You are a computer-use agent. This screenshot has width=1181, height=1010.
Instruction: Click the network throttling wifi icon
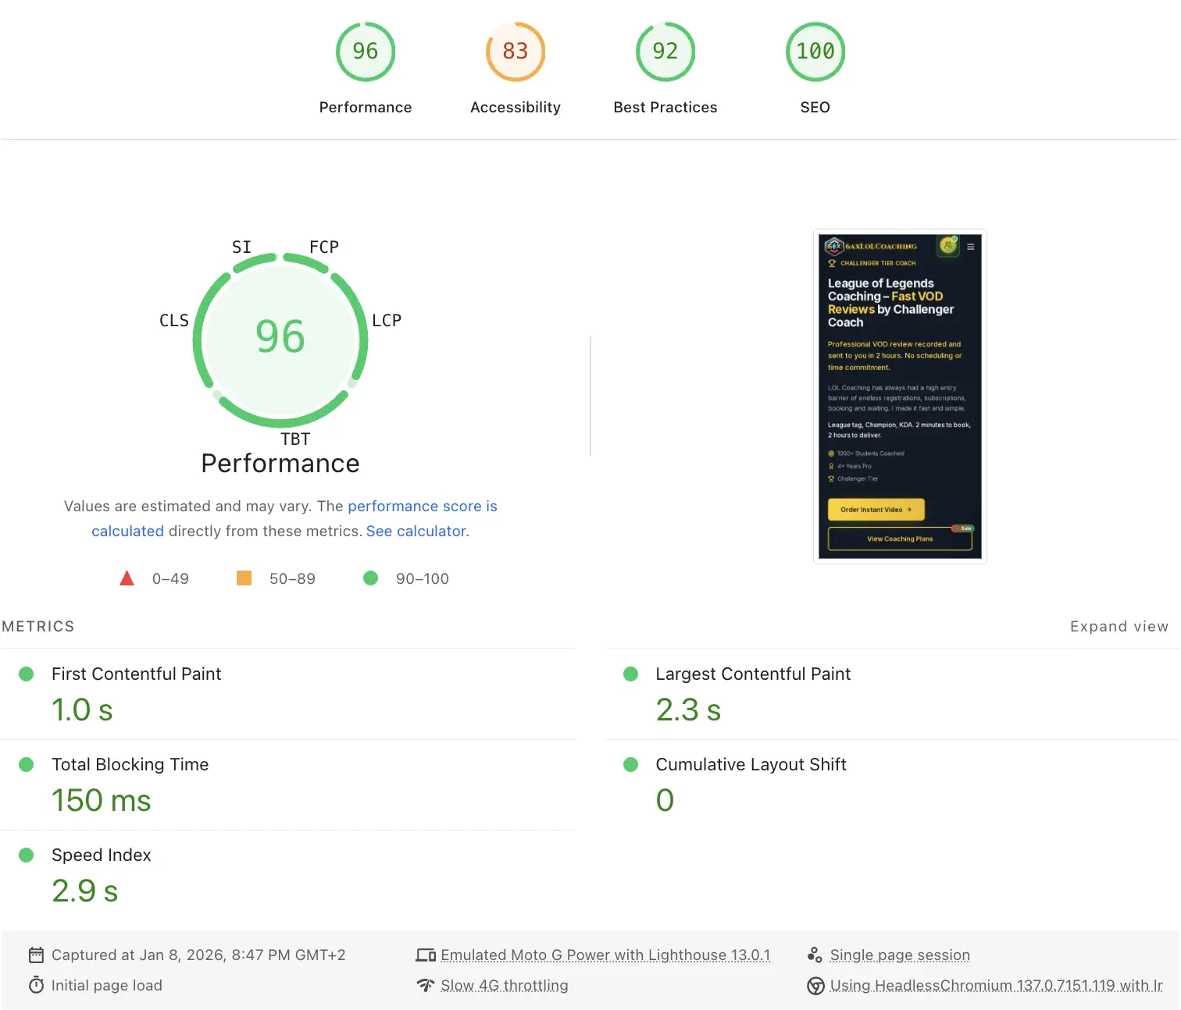tap(425, 985)
